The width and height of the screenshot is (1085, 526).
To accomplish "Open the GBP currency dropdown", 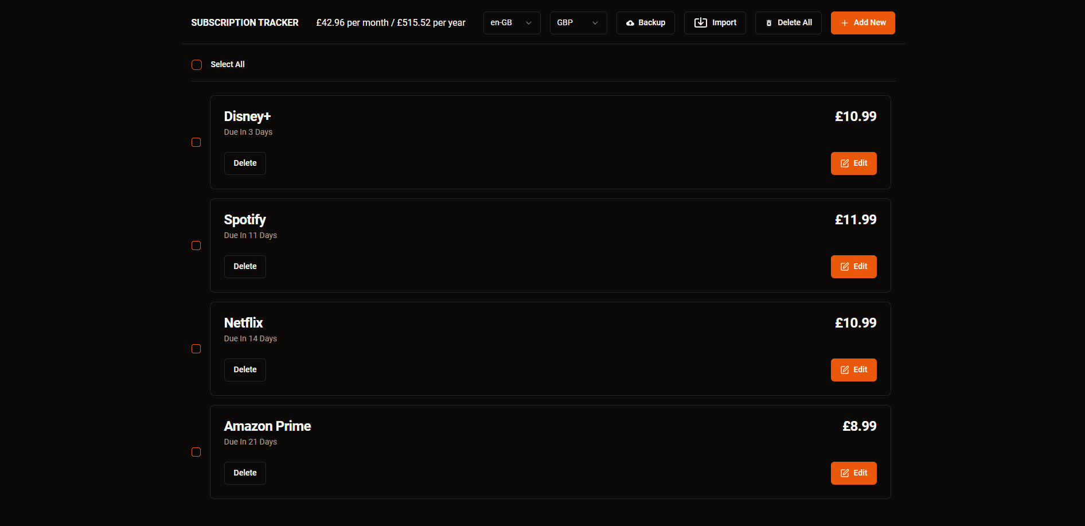I will tap(579, 23).
